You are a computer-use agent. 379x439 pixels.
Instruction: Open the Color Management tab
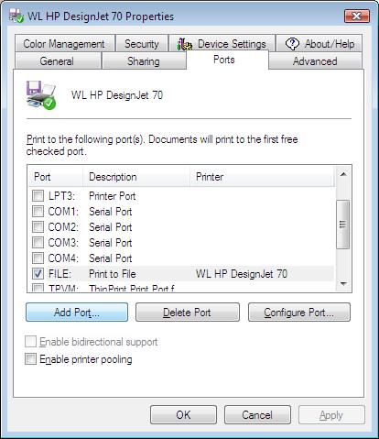(x=64, y=44)
